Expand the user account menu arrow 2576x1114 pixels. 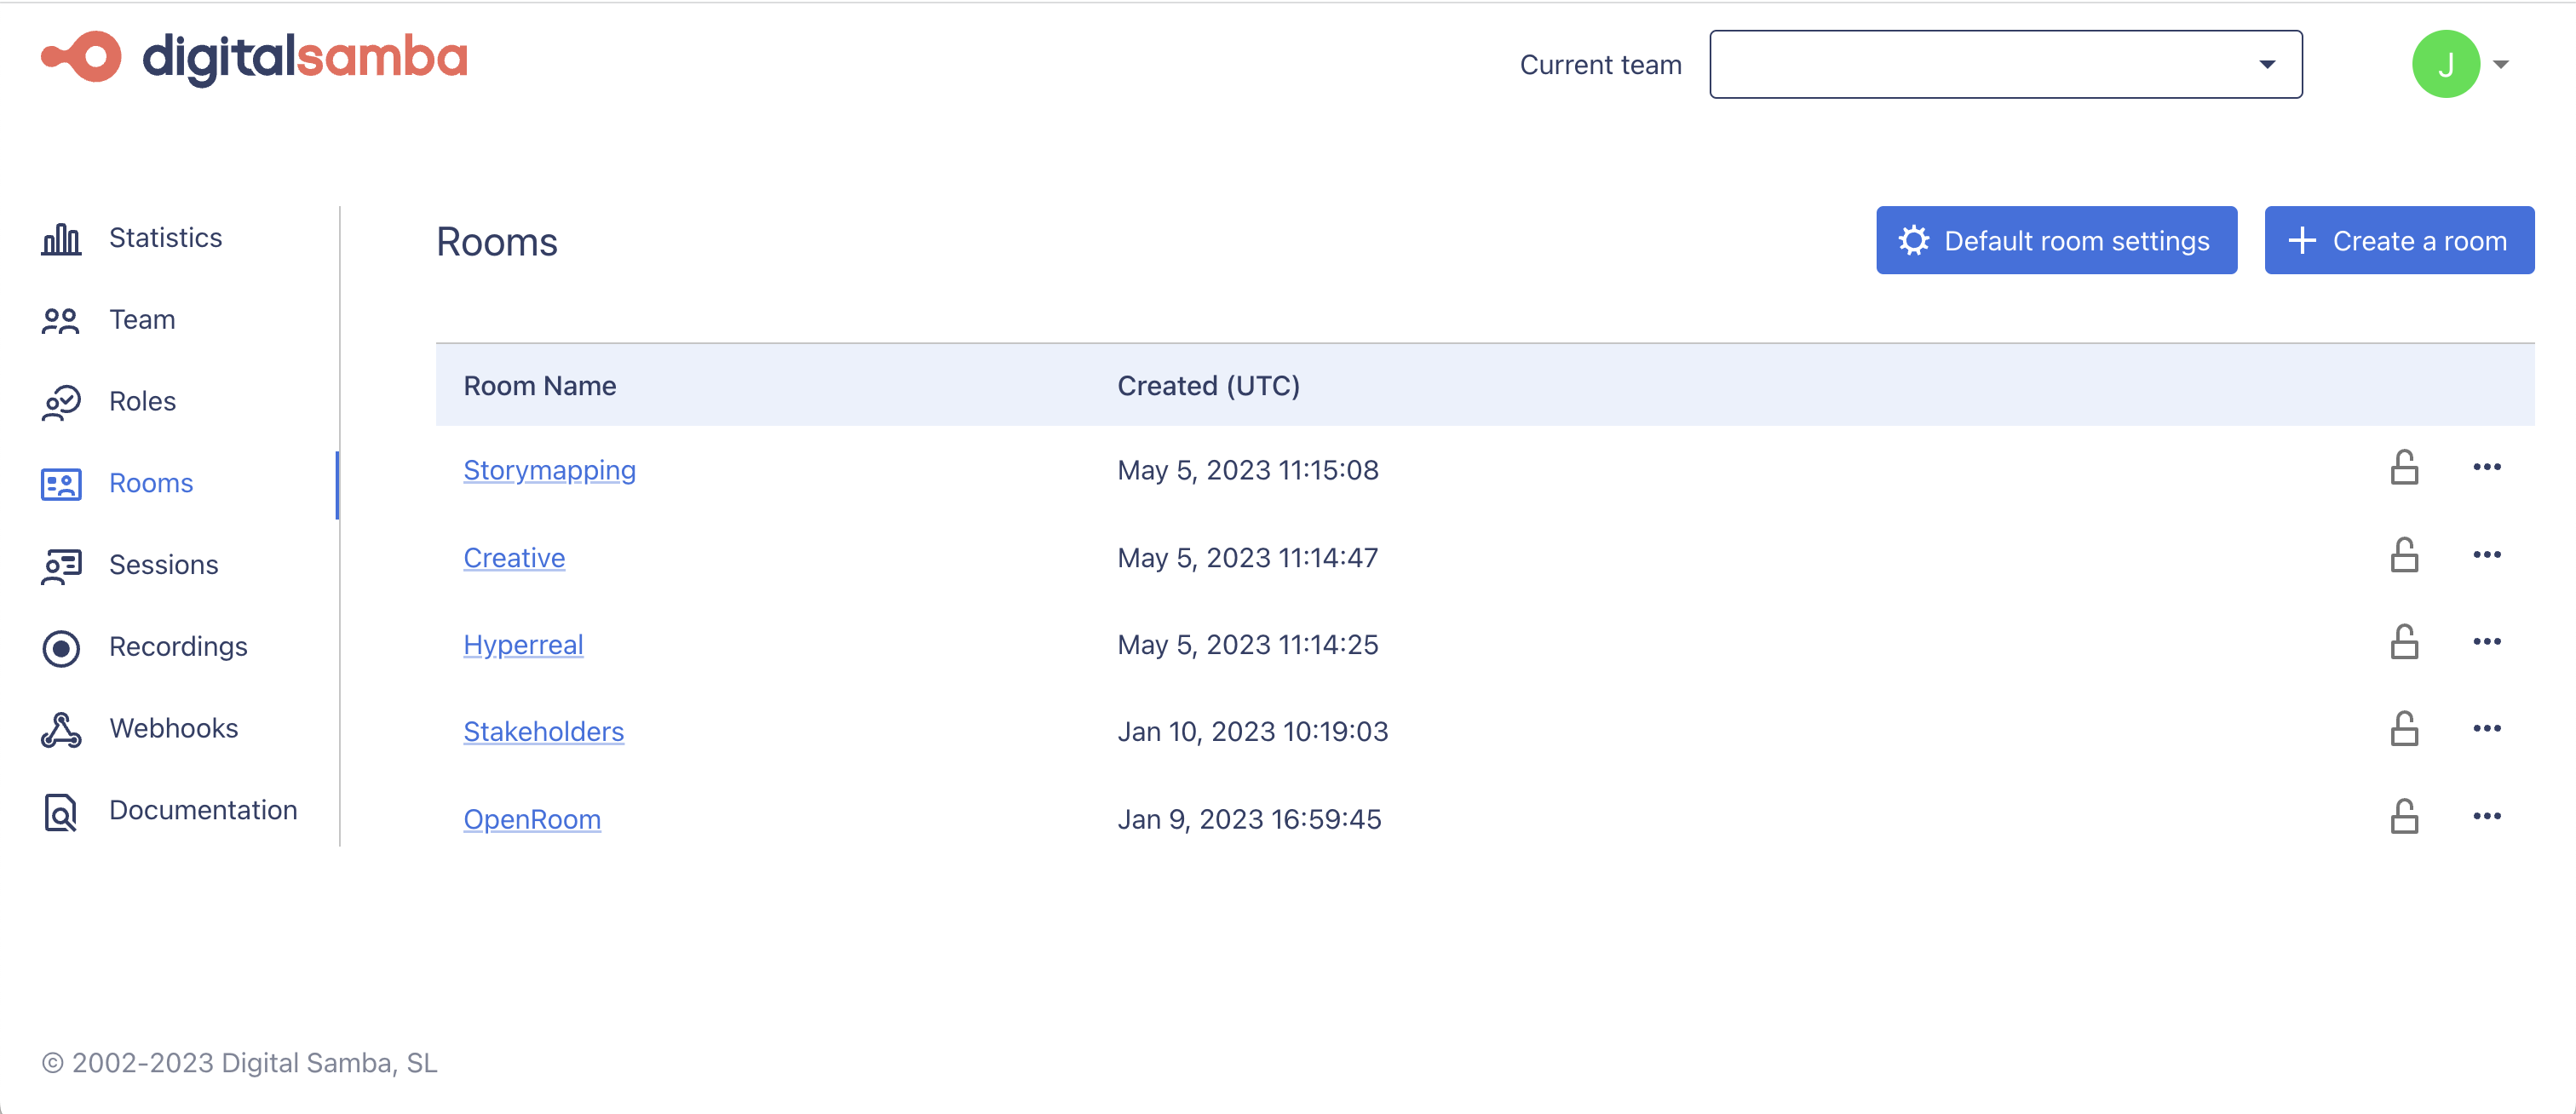2501,65
